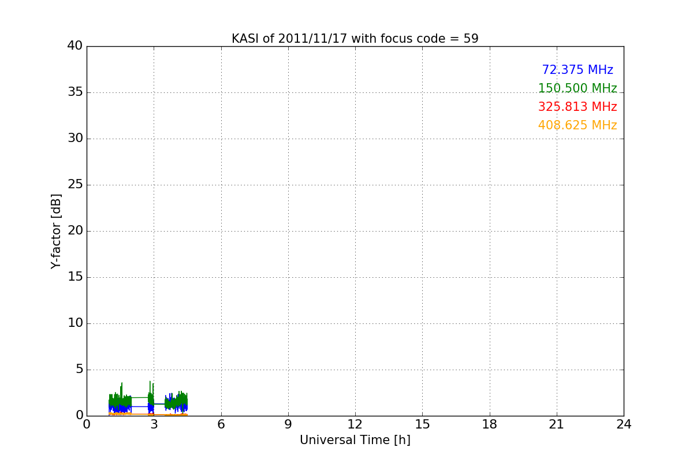The height and width of the screenshot is (462, 693).
Task: Click the plot title 'KASI of 2011/11/17 with focus code = 59'
Action: click(355, 39)
